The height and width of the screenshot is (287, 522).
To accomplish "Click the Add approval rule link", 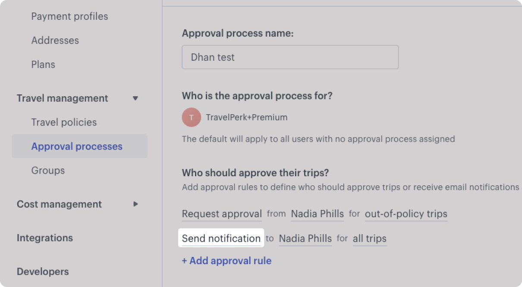I will click(x=226, y=261).
